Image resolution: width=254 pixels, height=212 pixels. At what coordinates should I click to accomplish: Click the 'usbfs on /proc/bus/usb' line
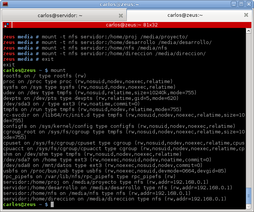click(115, 171)
